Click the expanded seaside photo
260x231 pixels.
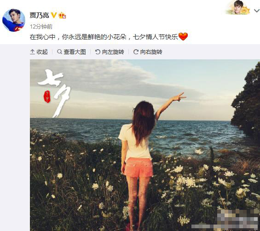pyautogui.click(x=145, y=145)
